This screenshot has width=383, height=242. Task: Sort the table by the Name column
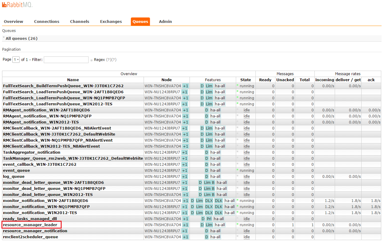(x=73, y=80)
